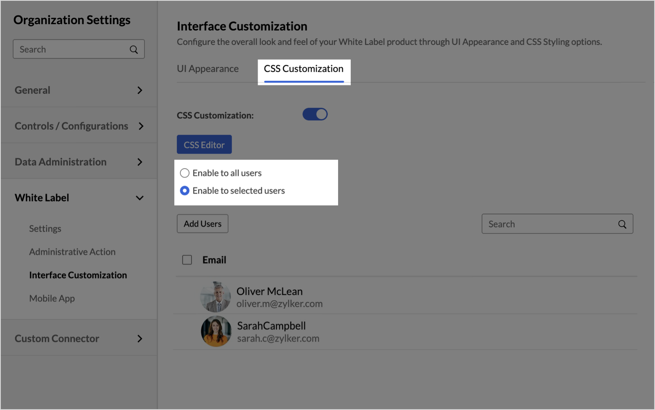Toggle the CSS Customization switch off
Image resolution: width=655 pixels, height=410 pixels.
[315, 114]
